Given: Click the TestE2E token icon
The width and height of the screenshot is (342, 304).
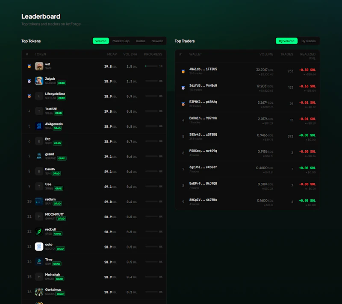Looking at the screenshot, I should (x=39, y=111).
